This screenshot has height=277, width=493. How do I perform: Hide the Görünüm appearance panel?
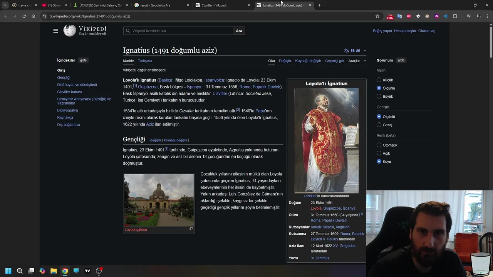(401, 60)
